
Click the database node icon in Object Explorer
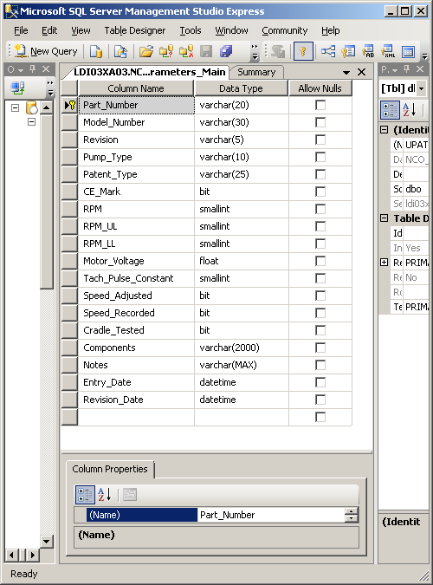pos(32,107)
